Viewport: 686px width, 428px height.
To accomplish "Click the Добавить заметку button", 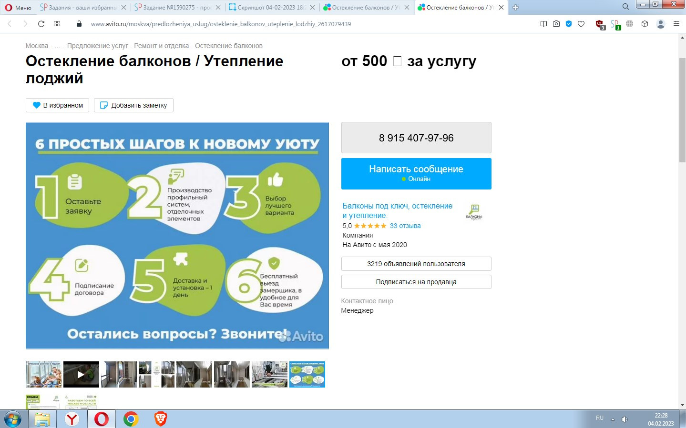I will point(133,105).
